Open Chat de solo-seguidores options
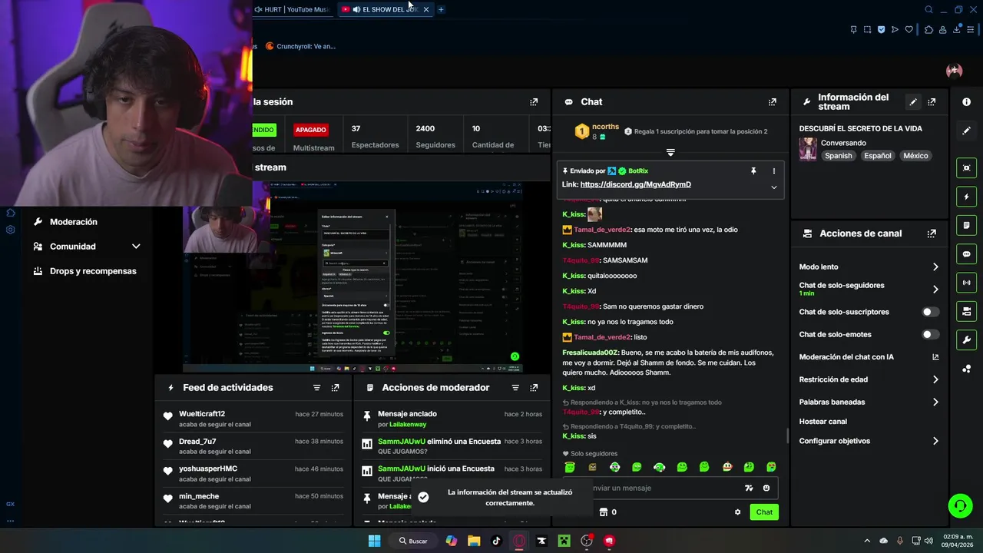This screenshot has width=983, height=553. (x=869, y=289)
